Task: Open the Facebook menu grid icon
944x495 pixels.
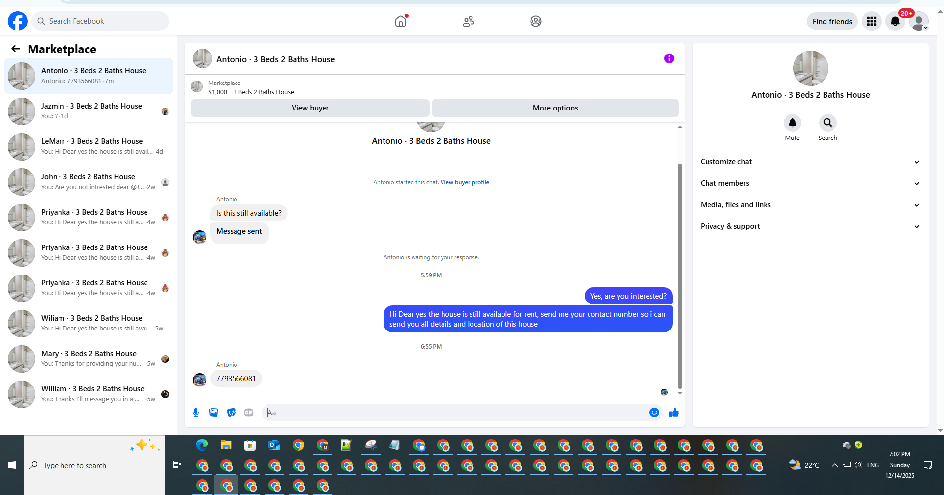Action: tap(872, 21)
